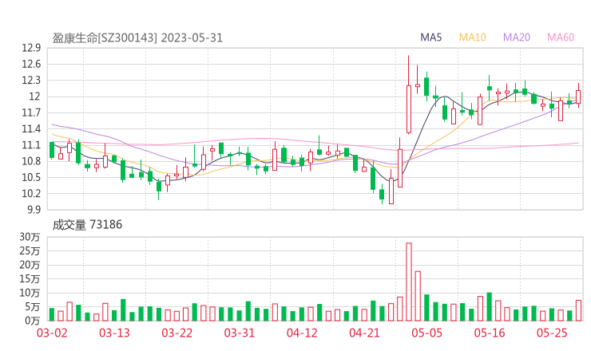The width and height of the screenshot is (591, 351).
Task: Click the 05-05 date axis label
Action: [426, 333]
